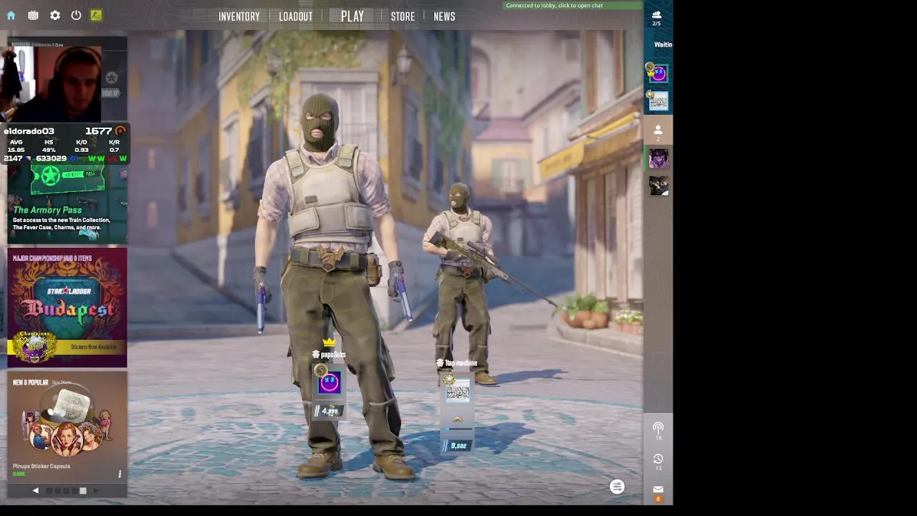Go to the Home screen icon
The height and width of the screenshot is (516, 917).
[x=11, y=15]
